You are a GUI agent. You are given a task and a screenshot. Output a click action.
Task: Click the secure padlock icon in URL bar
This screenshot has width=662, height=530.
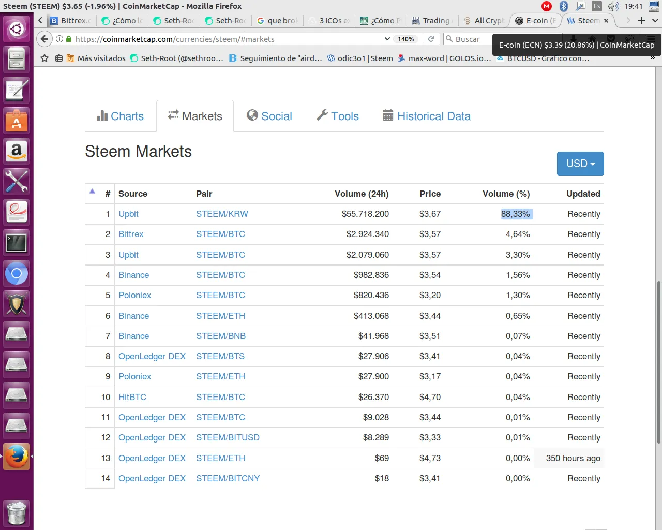click(x=69, y=39)
